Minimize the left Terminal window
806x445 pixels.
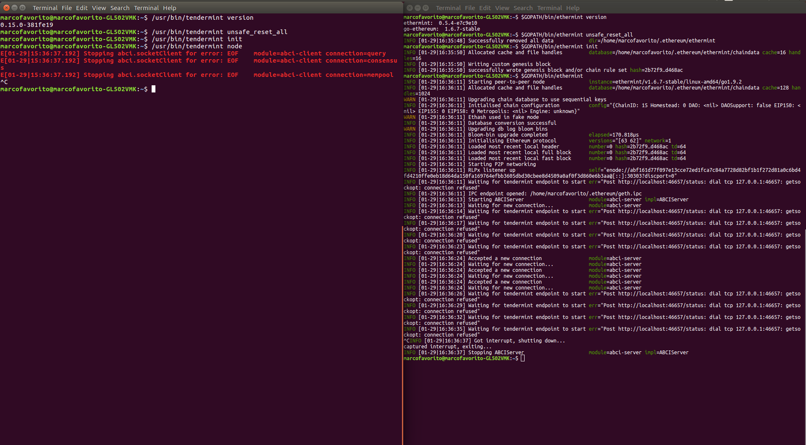[x=14, y=8]
